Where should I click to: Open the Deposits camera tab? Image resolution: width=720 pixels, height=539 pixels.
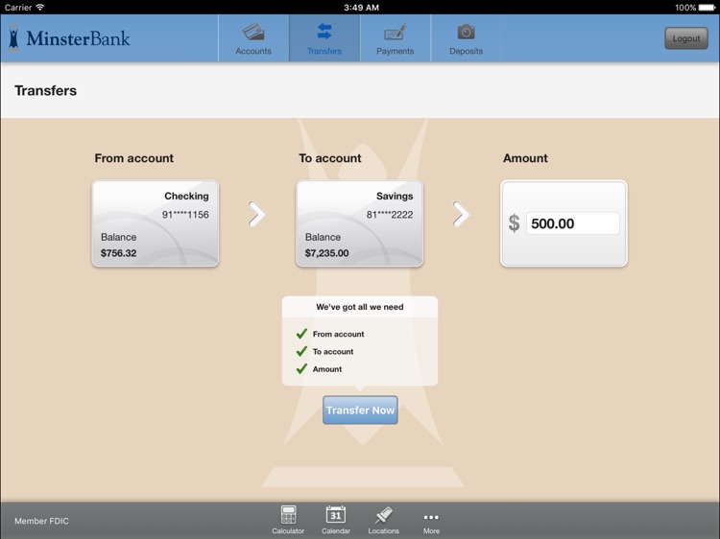pyautogui.click(x=466, y=38)
